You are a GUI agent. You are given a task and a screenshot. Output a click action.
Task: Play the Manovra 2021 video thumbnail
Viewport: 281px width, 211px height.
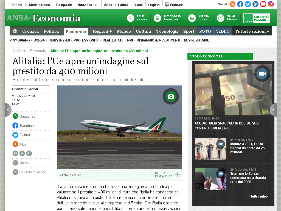pos(210,149)
